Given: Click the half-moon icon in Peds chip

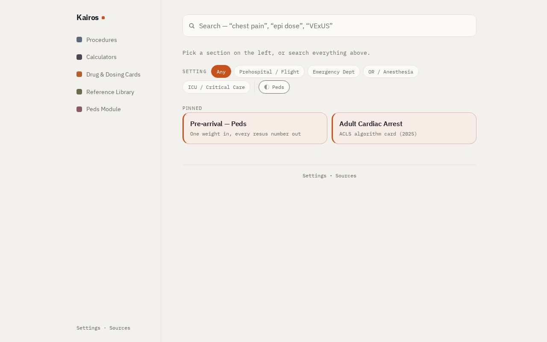Looking at the screenshot, I should 267,87.
